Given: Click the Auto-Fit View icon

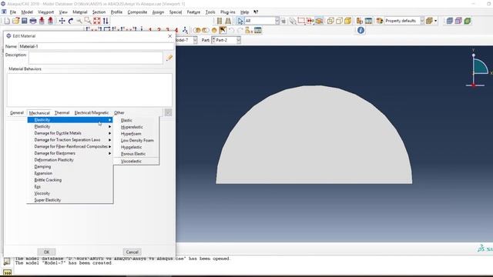Looking at the screenshot, I should tap(97, 21).
